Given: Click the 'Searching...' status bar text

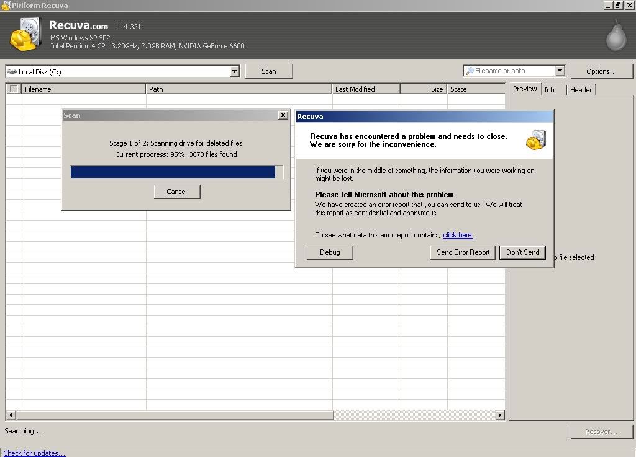Looking at the screenshot, I should coord(23,431).
